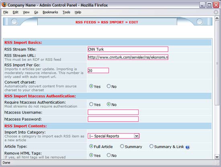Click the scrollbar up arrow
The image size is (221, 167).
pos(217,18)
